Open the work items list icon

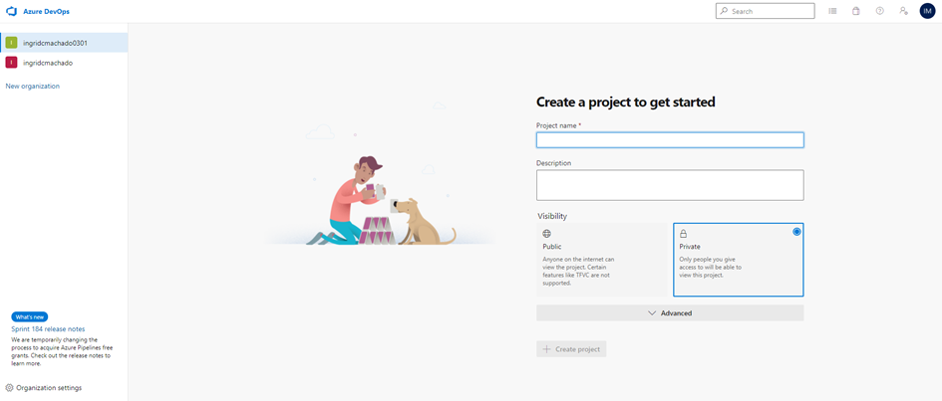(833, 11)
